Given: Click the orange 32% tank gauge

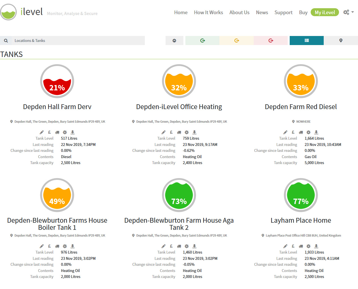Looking at the screenshot, I should (x=179, y=81).
